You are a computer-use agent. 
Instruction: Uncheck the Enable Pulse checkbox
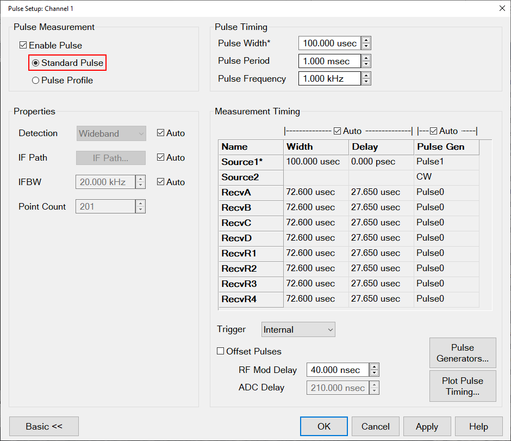23,46
